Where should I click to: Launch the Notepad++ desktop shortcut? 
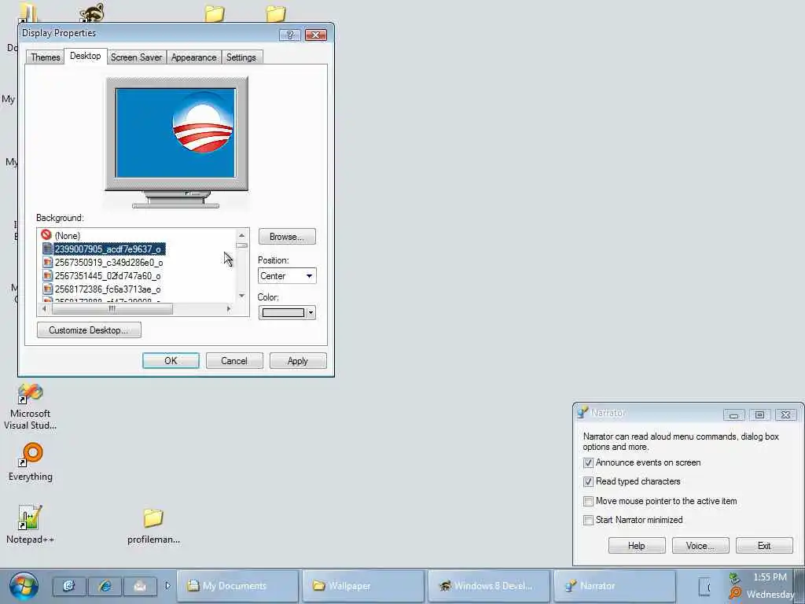[x=30, y=524]
